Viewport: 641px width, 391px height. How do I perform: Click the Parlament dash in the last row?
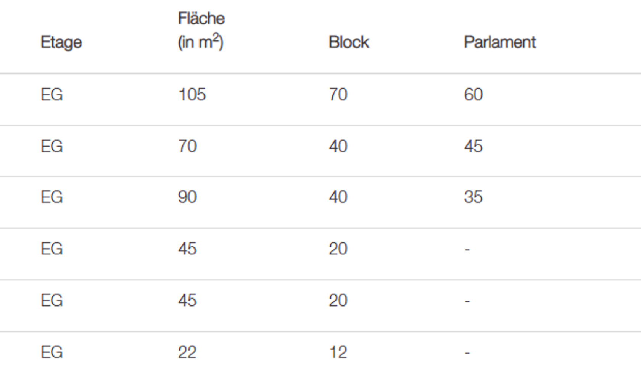(467, 352)
